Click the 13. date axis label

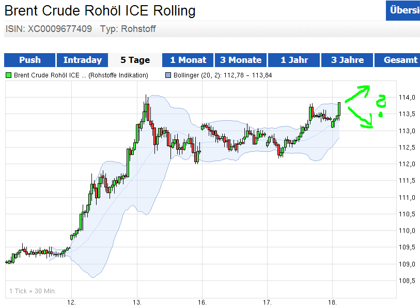[137, 302]
